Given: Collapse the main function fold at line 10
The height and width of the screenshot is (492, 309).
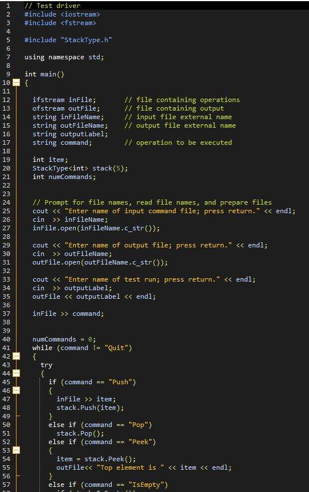Looking at the screenshot, I should [16, 83].
